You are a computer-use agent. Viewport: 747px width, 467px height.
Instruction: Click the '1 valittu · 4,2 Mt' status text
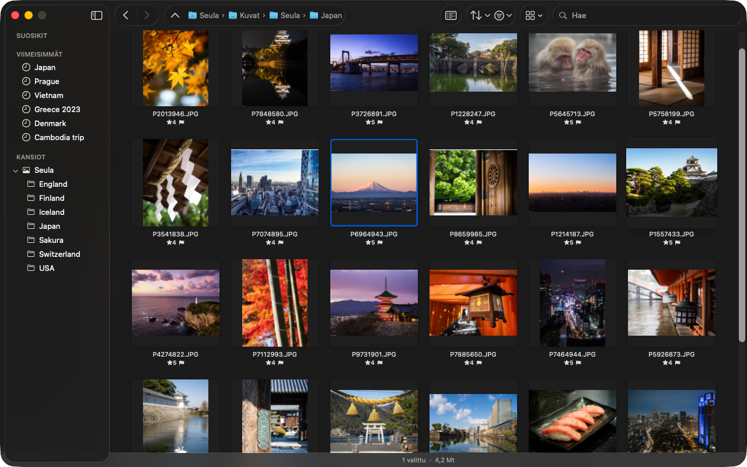[428, 460]
